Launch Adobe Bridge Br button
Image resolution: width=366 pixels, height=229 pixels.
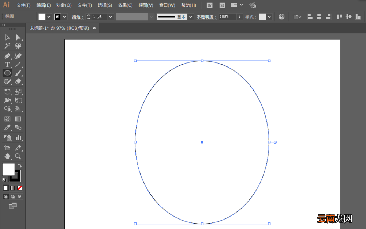click(x=210, y=5)
